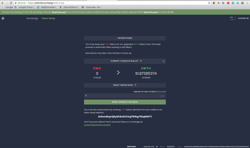Go forward in browser history
This screenshot has width=250, height=148.
click(x=7, y=3)
